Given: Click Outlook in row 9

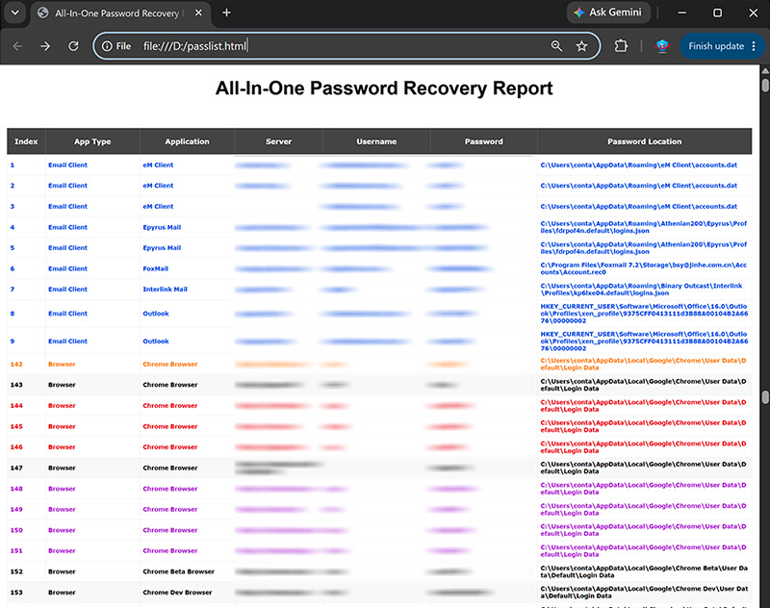Looking at the screenshot, I should click(156, 342).
